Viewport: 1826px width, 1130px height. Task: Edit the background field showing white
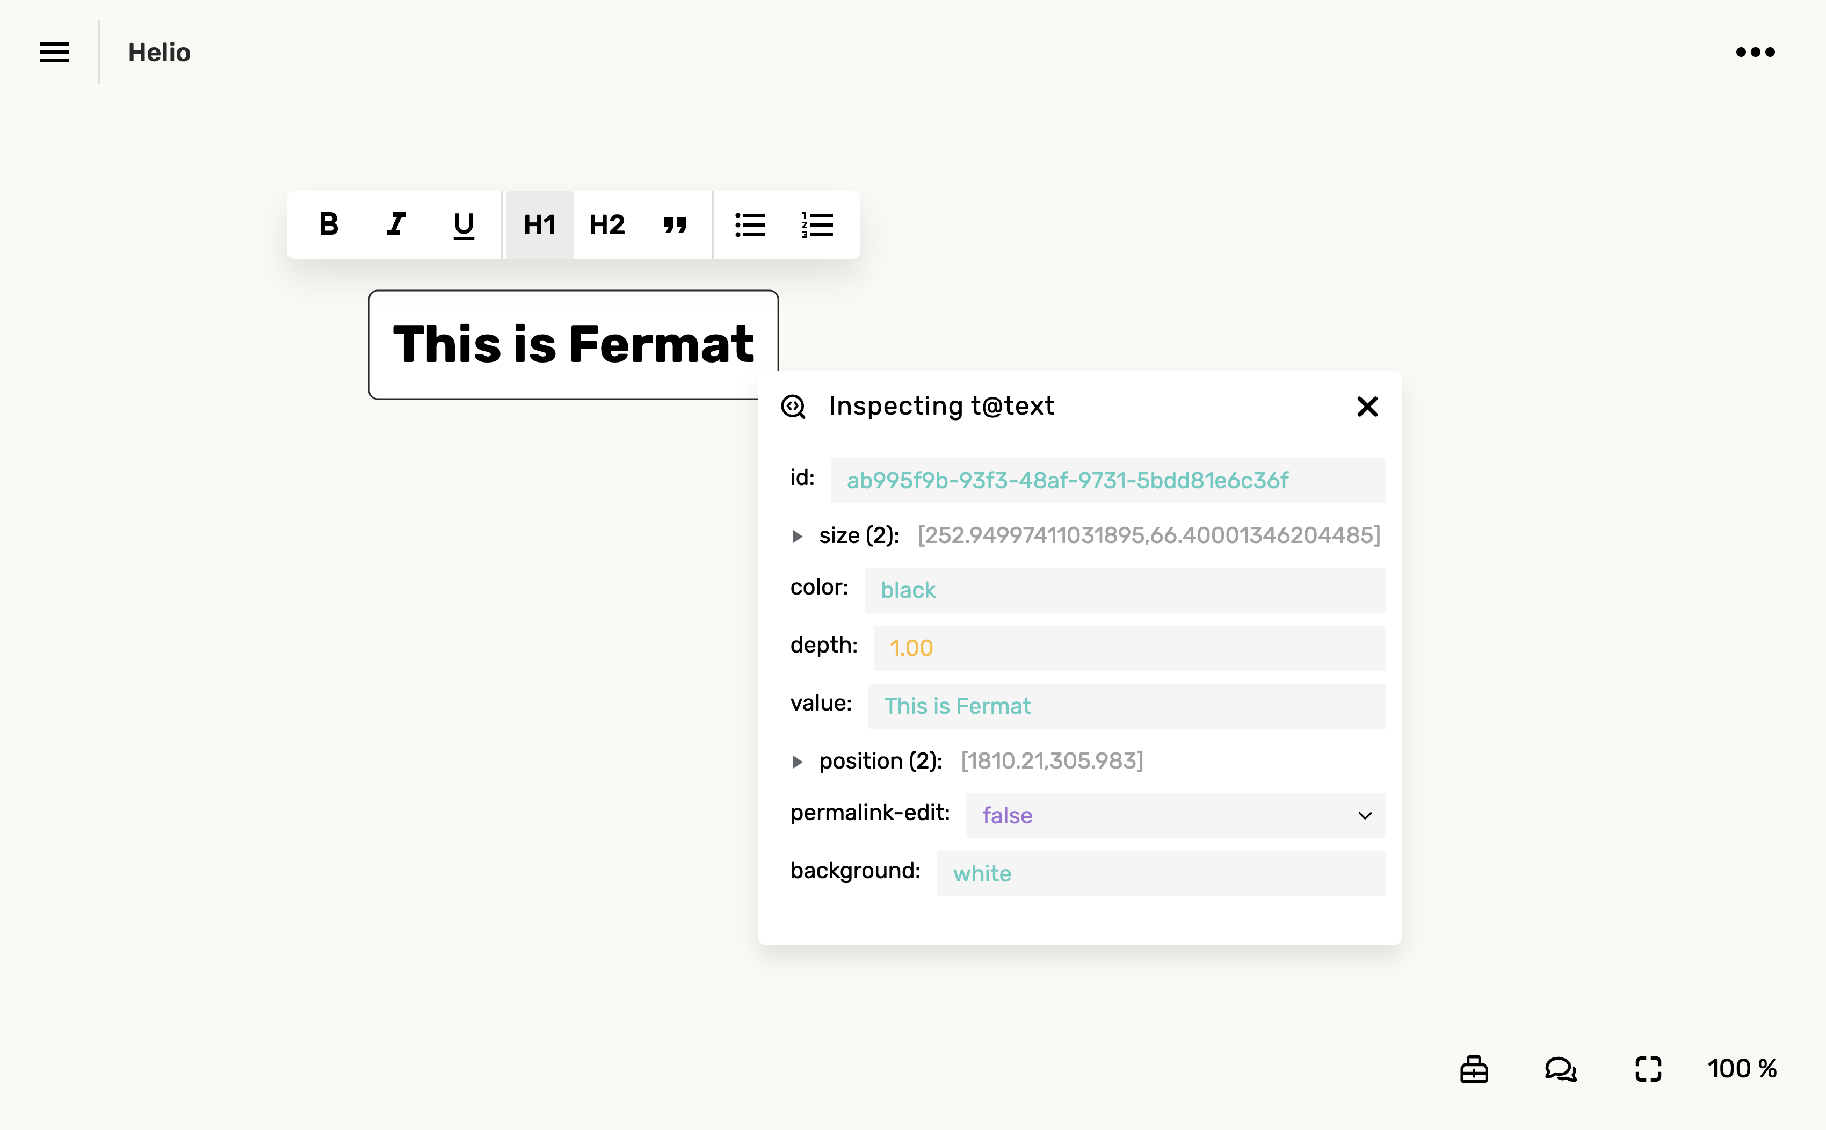1161,874
